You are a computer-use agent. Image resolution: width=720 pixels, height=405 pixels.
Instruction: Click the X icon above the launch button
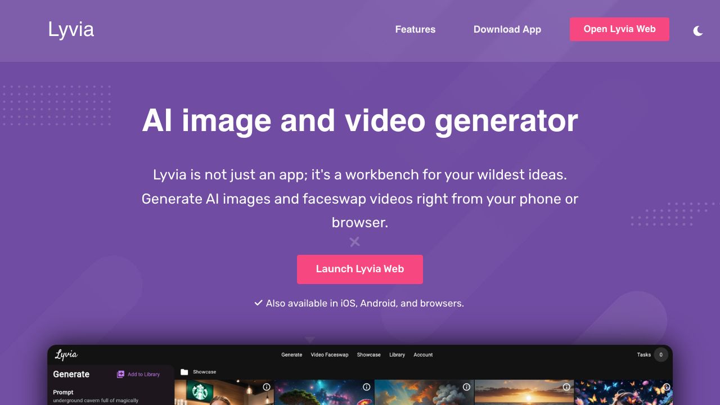click(354, 242)
